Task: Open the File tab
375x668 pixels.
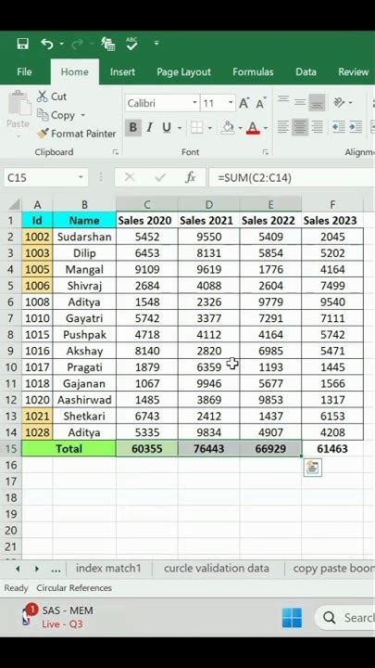Action: point(24,72)
